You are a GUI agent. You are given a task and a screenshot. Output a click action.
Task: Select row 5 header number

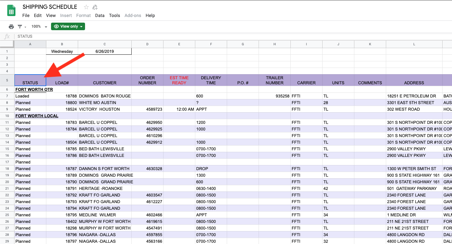click(7, 80)
